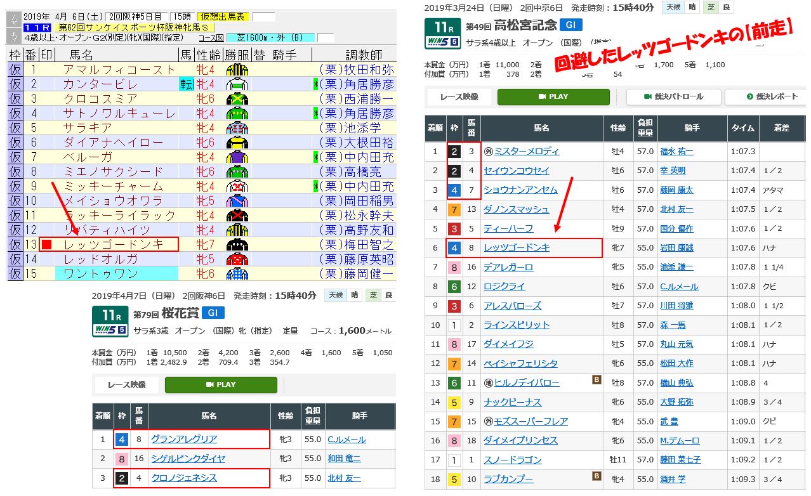The height and width of the screenshot is (496, 811).
Task: Open the ロジクライ horse link
Action: (504, 287)
